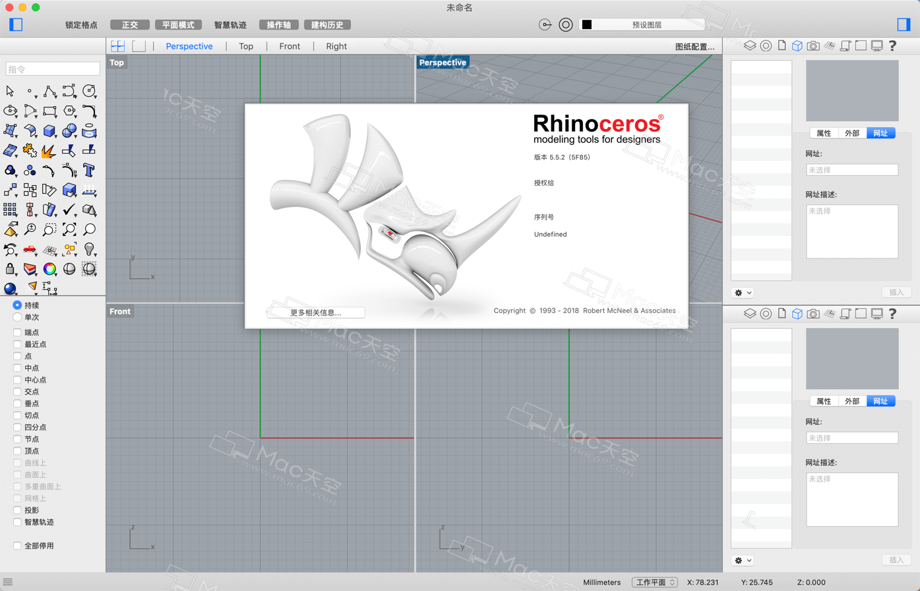Viewport: 920px width, 591px height.
Task: Click the 指令 command input field
Action: pos(53,69)
